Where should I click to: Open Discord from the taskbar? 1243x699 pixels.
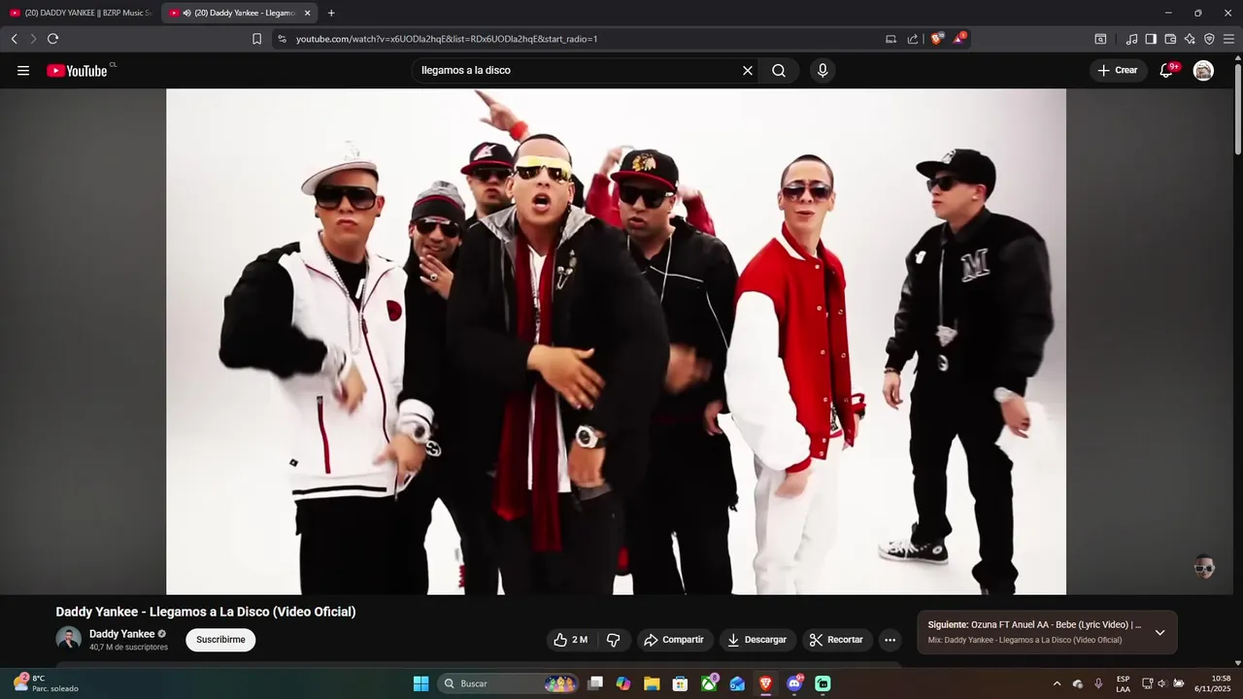(794, 683)
